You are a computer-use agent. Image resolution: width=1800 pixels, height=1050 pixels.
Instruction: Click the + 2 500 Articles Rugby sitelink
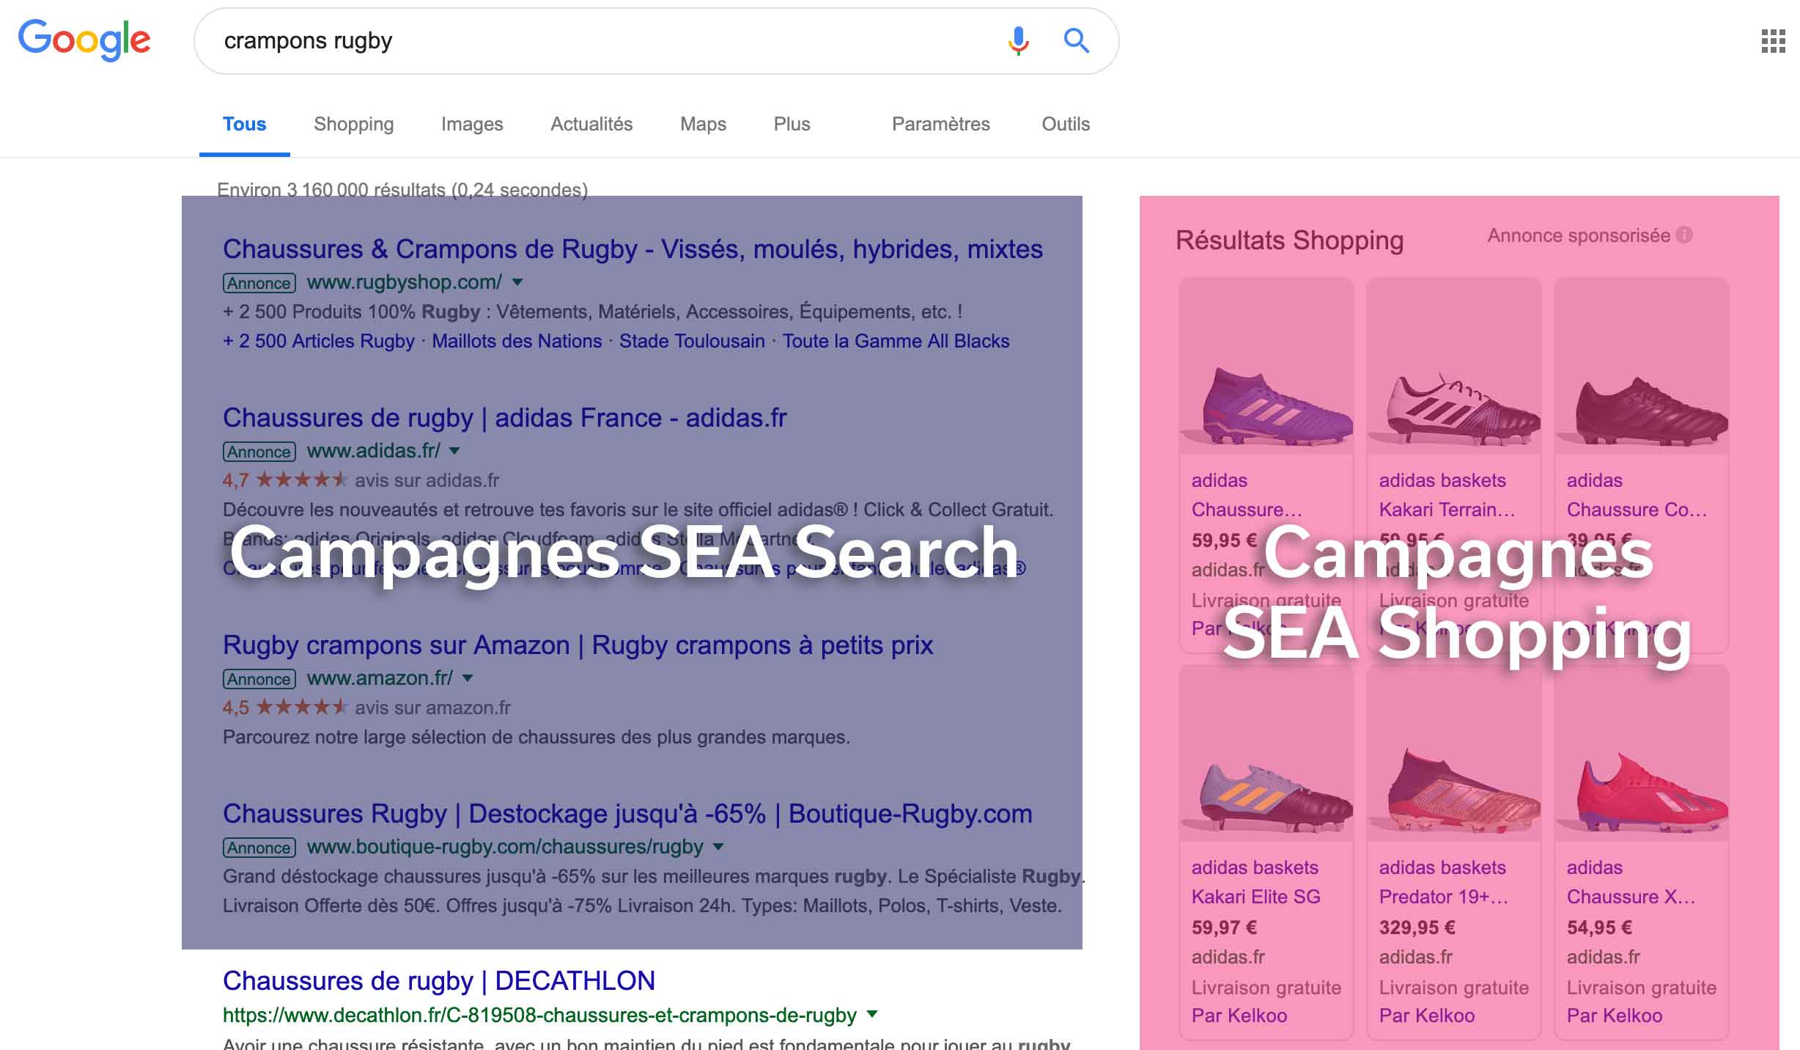click(x=319, y=341)
